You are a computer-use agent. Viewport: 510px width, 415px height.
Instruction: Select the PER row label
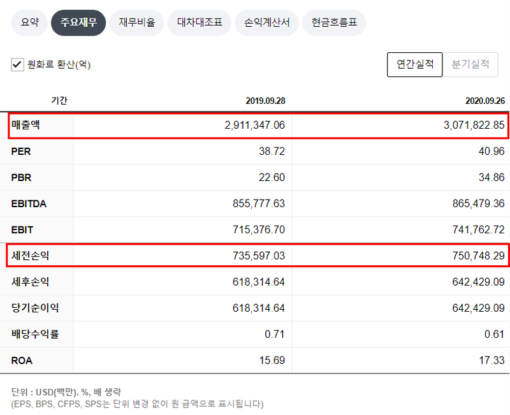pyautogui.click(x=21, y=152)
